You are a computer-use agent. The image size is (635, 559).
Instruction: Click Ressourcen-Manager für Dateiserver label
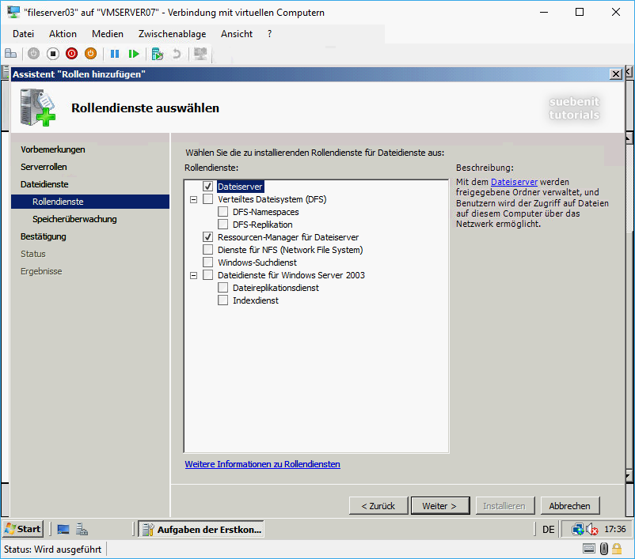point(288,237)
